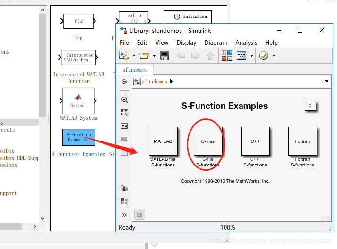Click the Simulink library window title icon
337x249 pixels.
[x=123, y=30]
